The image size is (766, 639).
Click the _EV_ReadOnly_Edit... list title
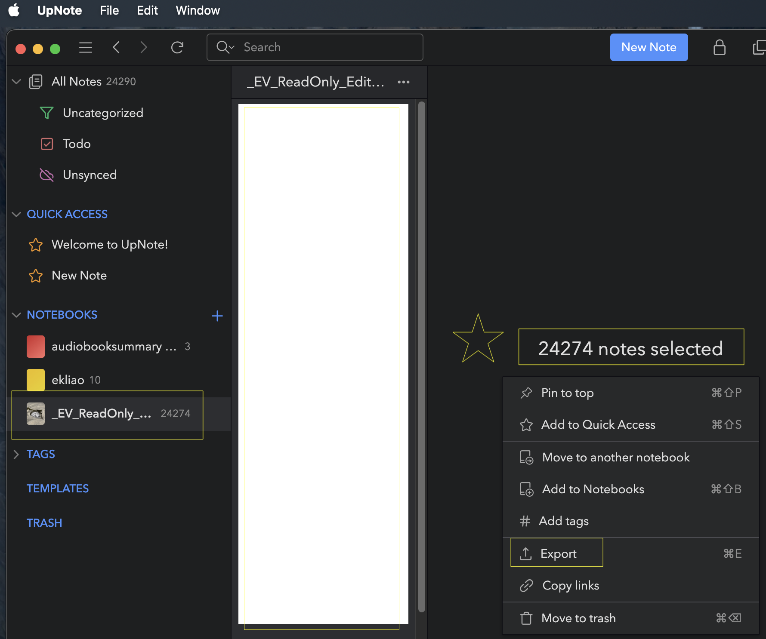315,82
